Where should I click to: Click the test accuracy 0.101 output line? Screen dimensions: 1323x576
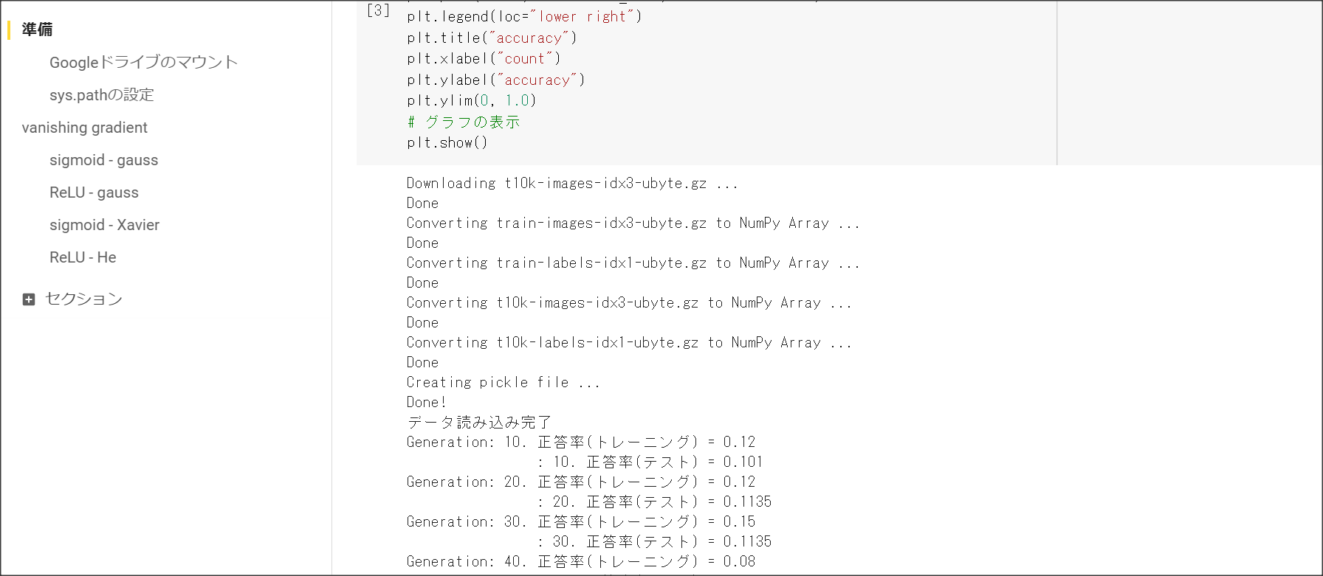pyautogui.click(x=650, y=462)
